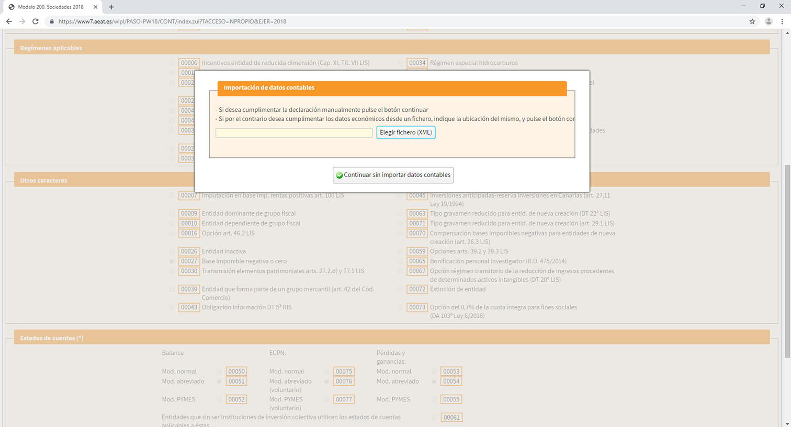This screenshot has width=791, height=427.
Task: Open the Chrome profile icon
Action: [x=769, y=21]
